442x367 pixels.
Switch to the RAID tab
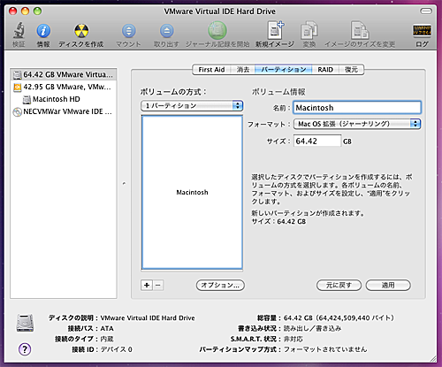(x=325, y=70)
